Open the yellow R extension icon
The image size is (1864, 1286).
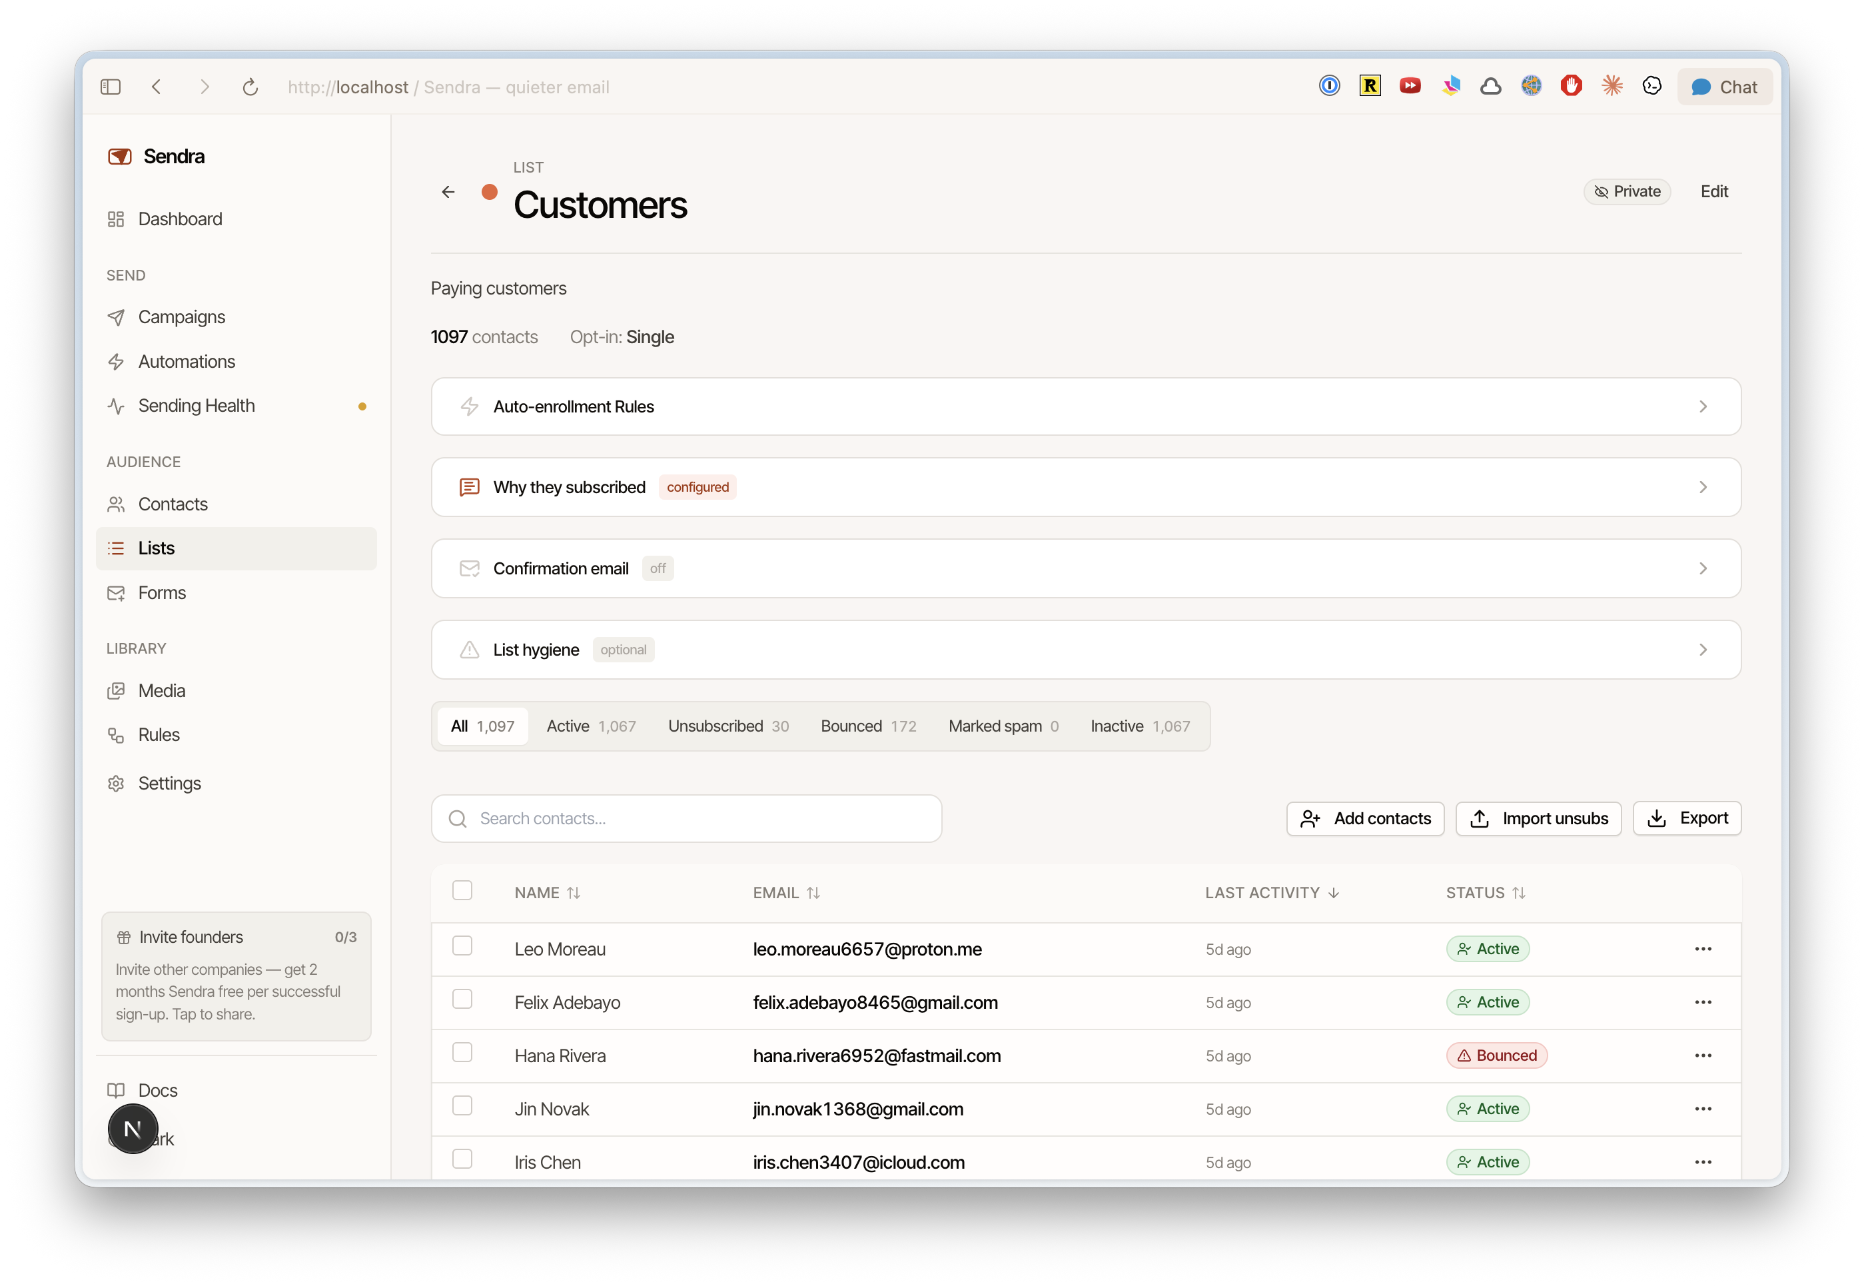tap(1370, 85)
